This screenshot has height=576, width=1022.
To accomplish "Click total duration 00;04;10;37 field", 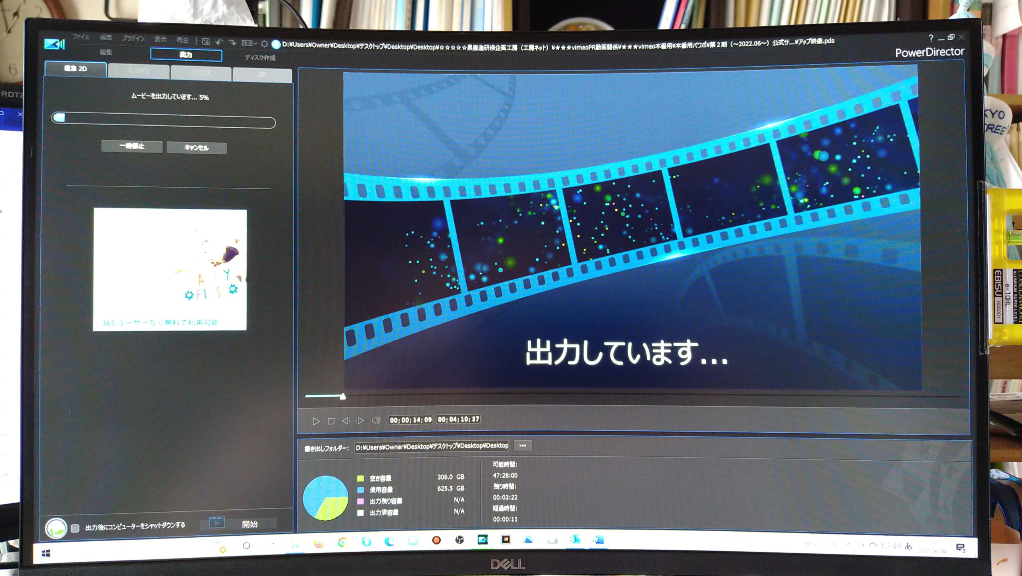I will tap(458, 419).
